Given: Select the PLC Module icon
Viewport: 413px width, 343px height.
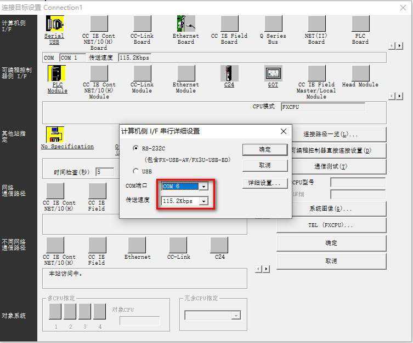Looking at the screenshot, I should pyautogui.click(x=57, y=74).
